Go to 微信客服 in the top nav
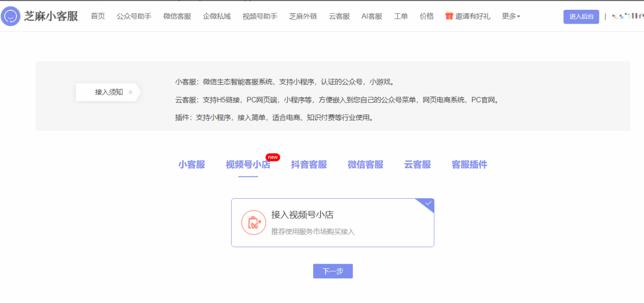The height and width of the screenshot is (303, 644). (x=177, y=16)
